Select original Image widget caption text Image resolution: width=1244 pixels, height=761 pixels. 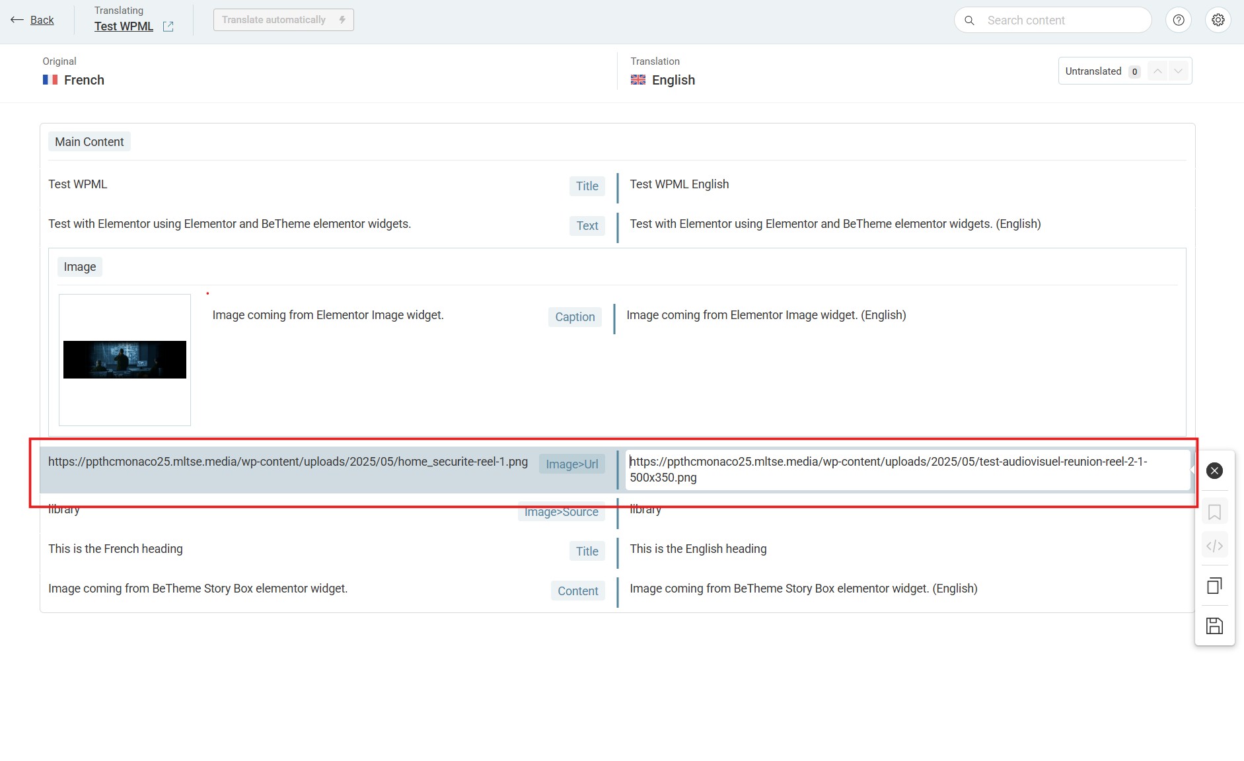point(328,315)
